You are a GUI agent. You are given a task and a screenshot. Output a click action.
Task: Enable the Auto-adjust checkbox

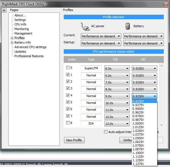point(106,132)
